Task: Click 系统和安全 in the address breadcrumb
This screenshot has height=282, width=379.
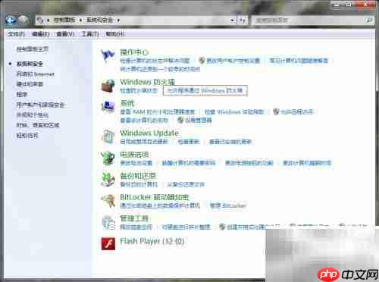Action: click(x=99, y=20)
